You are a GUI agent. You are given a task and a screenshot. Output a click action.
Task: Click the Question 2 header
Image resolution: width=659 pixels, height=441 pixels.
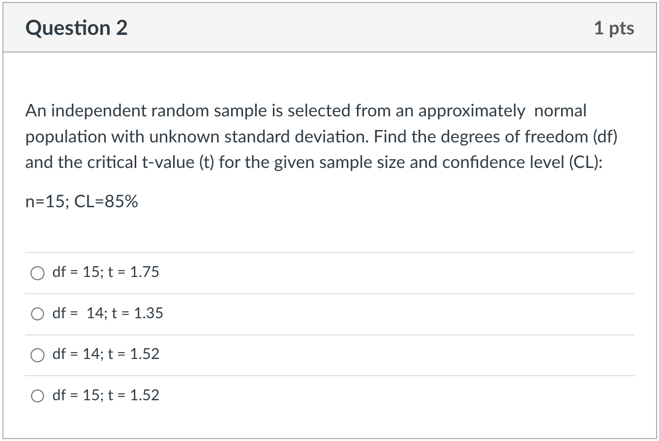pyautogui.click(x=76, y=28)
